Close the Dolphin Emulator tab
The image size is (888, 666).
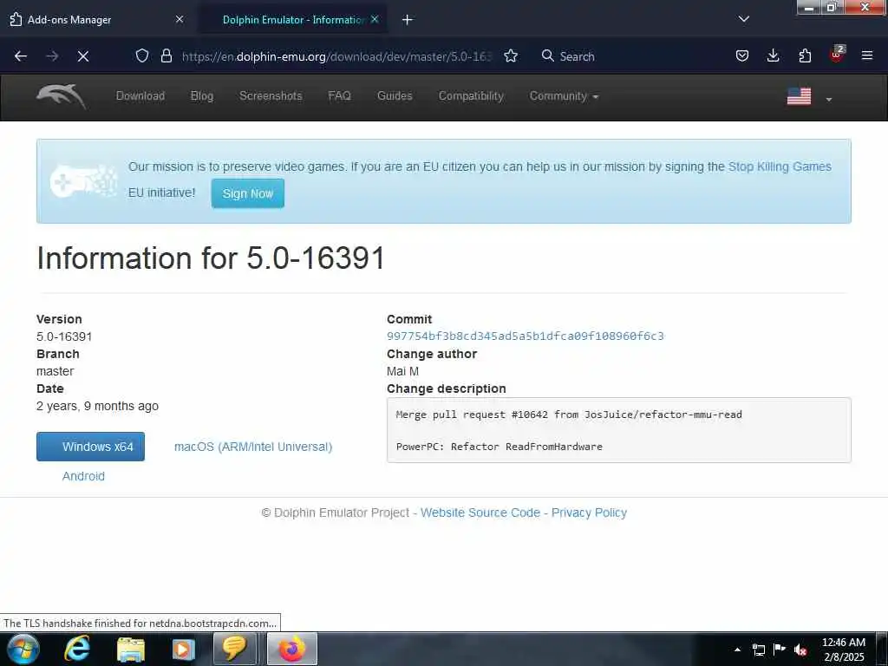(375, 19)
